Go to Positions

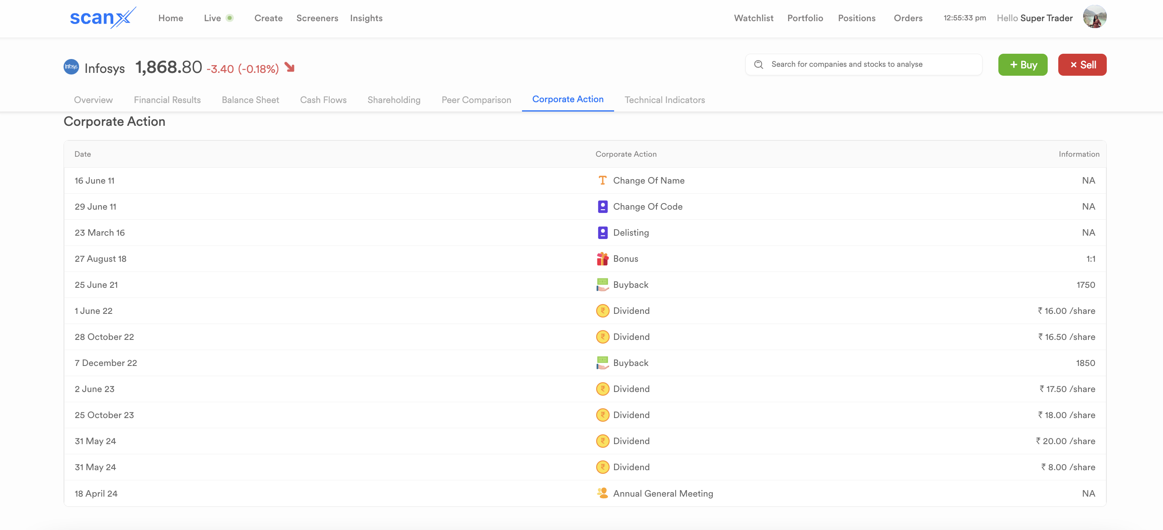[857, 18]
